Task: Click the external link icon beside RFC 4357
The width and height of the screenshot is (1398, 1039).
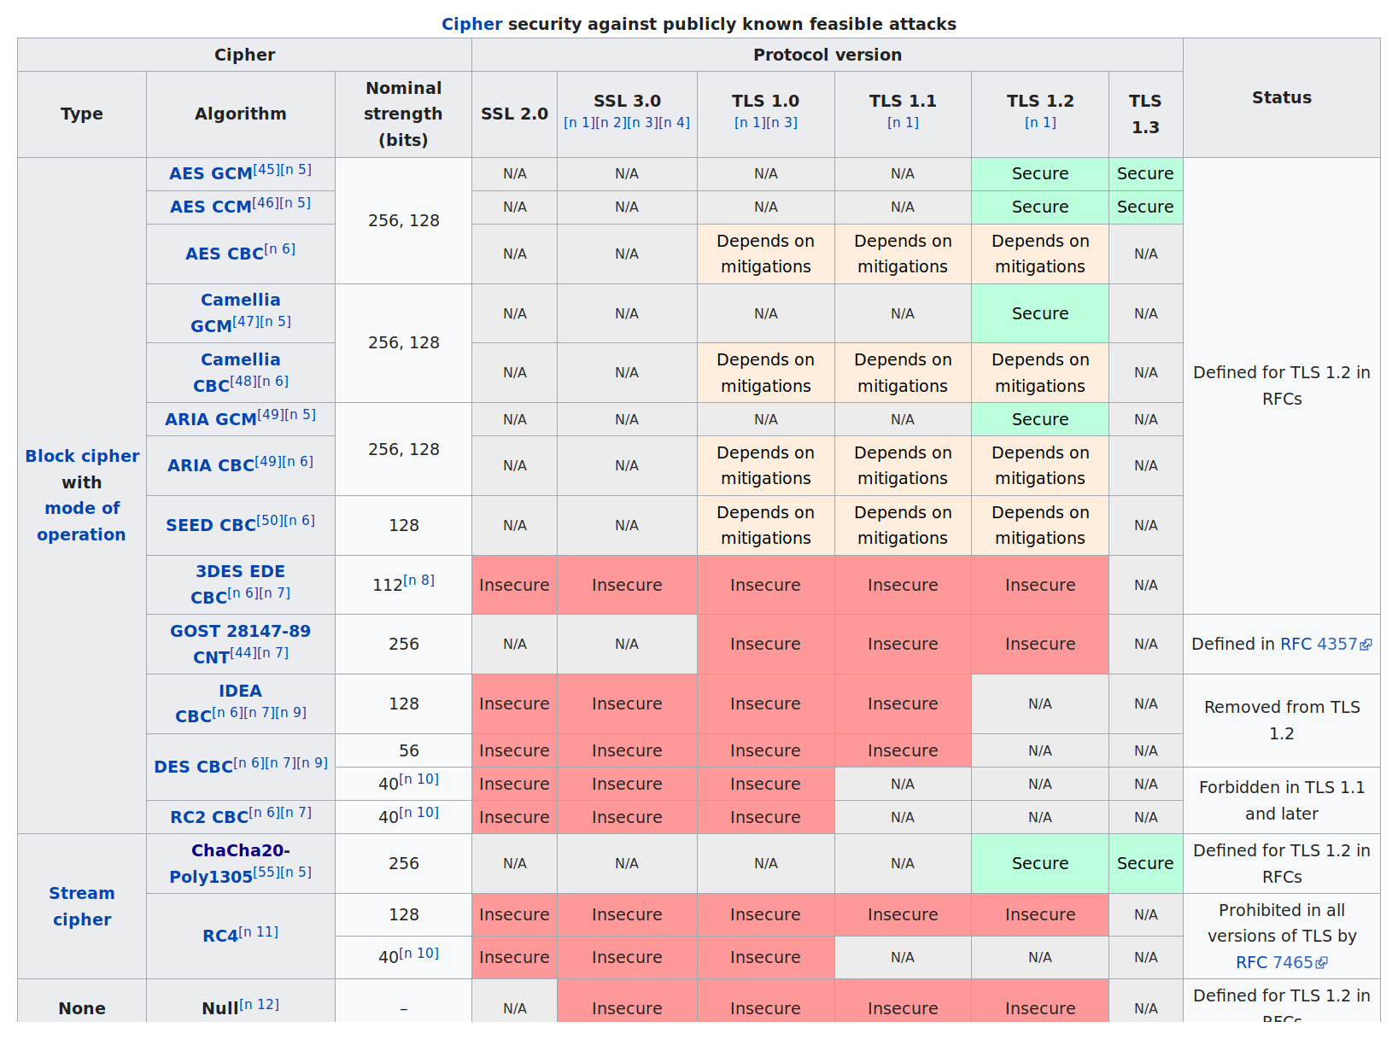Action: click(1366, 645)
